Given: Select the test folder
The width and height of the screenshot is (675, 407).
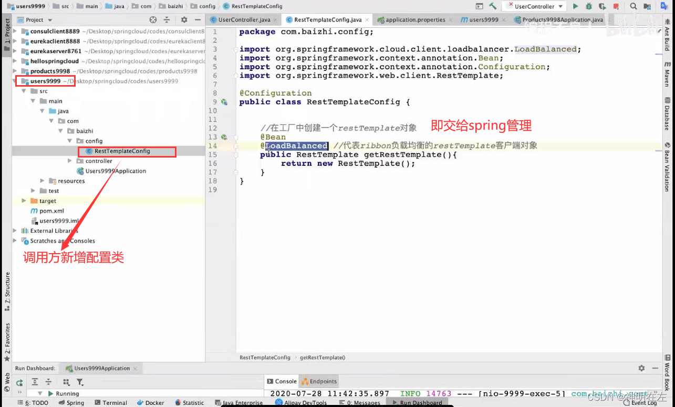Looking at the screenshot, I should [x=54, y=191].
